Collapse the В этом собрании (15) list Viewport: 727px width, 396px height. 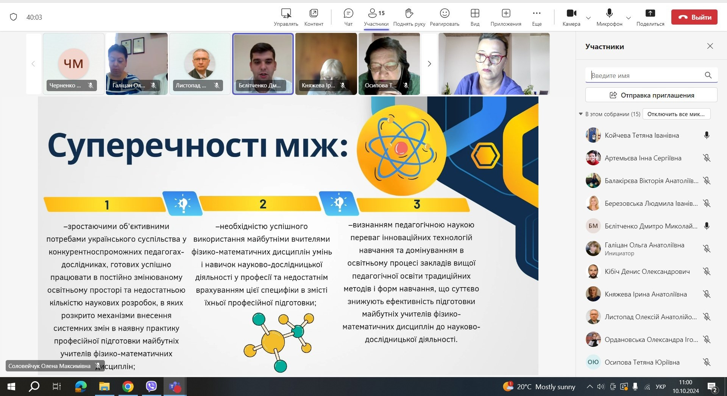click(x=581, y=114)
